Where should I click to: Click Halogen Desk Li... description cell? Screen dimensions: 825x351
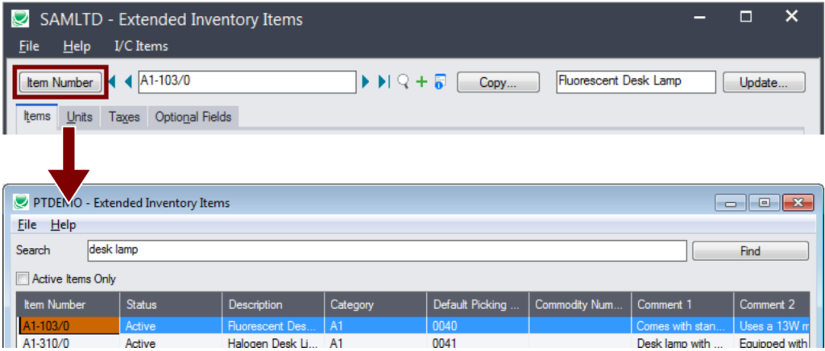[272, 342]
